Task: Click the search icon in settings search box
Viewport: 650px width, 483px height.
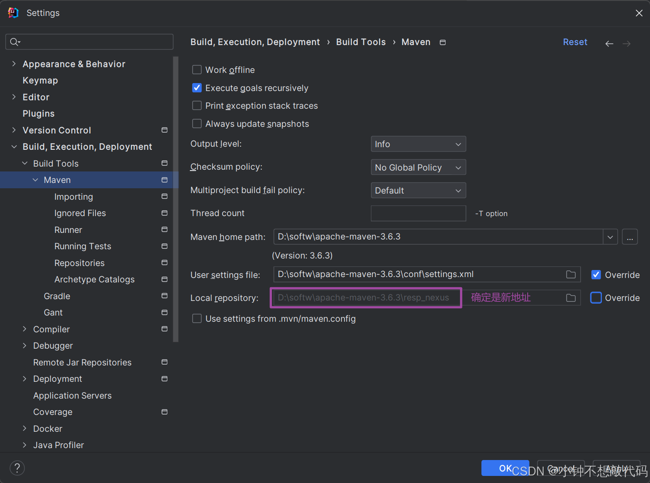Action: (x=15, y=42)
